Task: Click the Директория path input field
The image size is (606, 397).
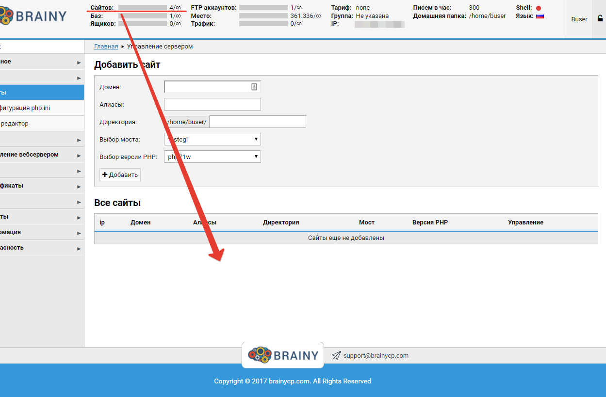Action: click(257, 122)
